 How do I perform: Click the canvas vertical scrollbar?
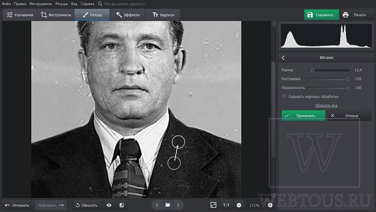tap(273, 109)
